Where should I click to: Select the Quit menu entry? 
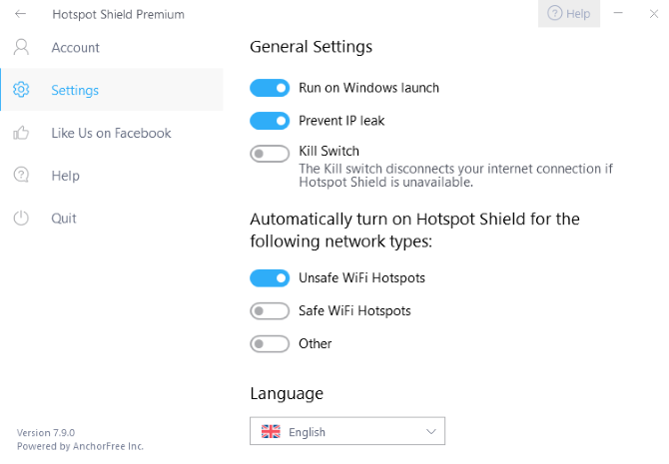click(x=64, y=219)
